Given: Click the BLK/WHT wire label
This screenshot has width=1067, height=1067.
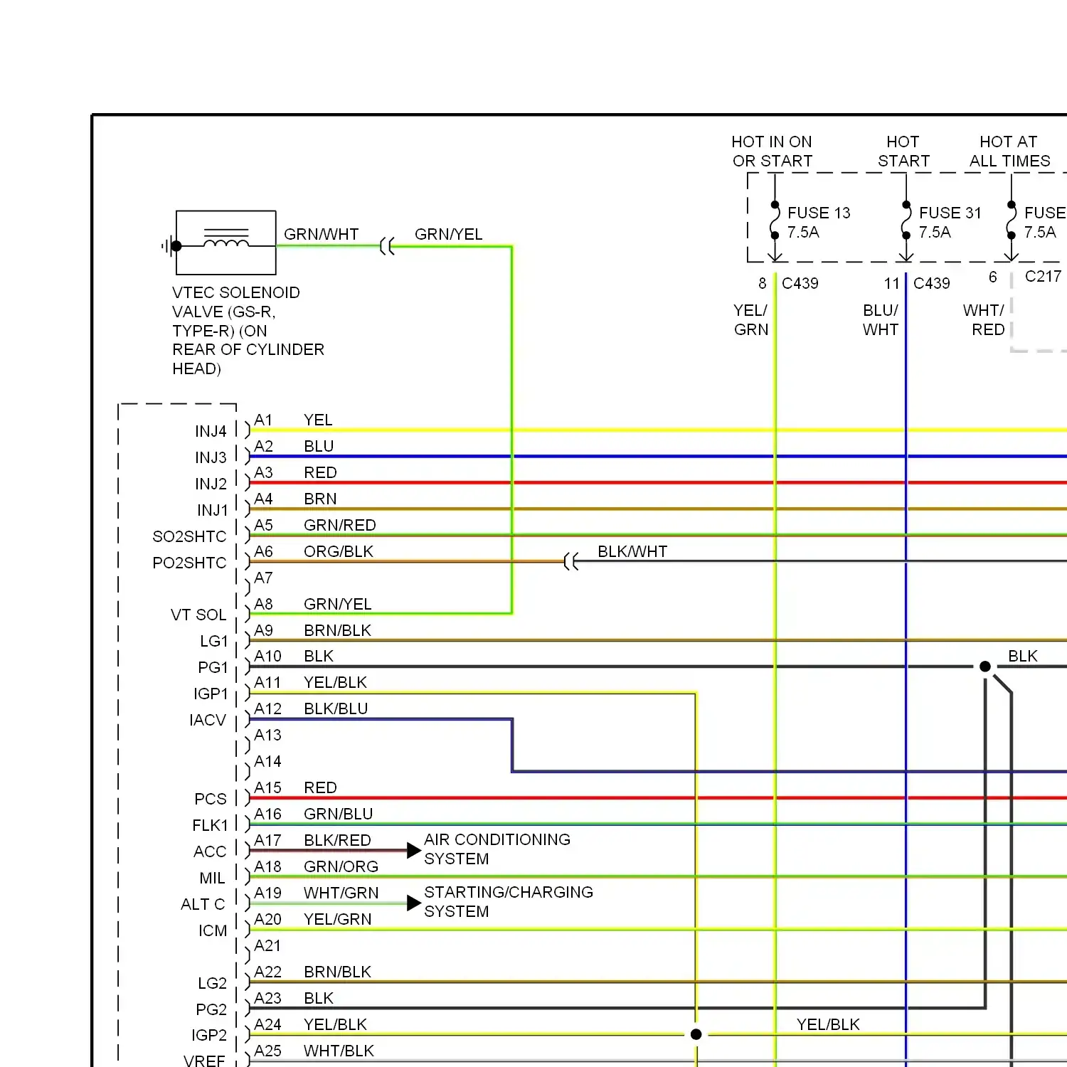Looking at the screenshot, I should [632, 551].
